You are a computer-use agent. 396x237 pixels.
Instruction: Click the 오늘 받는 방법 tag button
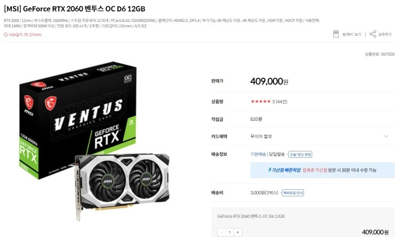300,155
